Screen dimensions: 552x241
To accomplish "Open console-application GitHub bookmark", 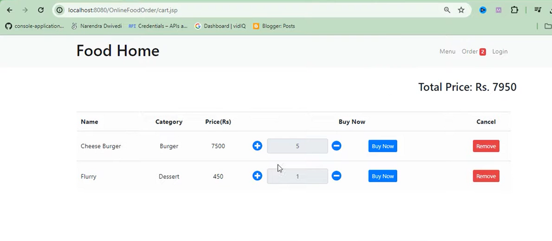I will (34, 26).
